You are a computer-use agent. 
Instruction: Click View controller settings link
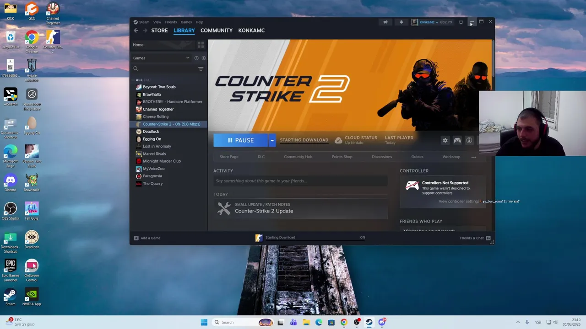[x=458, y=202]
